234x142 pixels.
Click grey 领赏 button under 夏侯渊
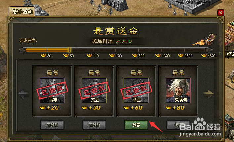[178, 125]
